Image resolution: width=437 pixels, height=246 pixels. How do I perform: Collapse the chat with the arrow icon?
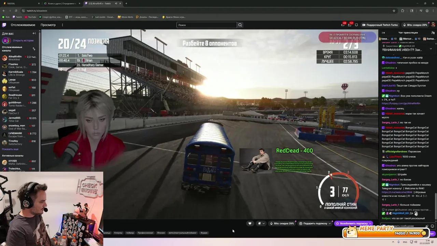click(x=383, y=33)
